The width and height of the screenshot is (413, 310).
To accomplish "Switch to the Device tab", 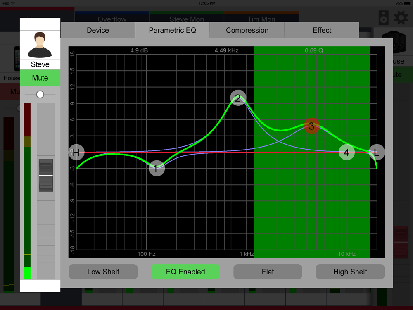I will click(98, 30).
